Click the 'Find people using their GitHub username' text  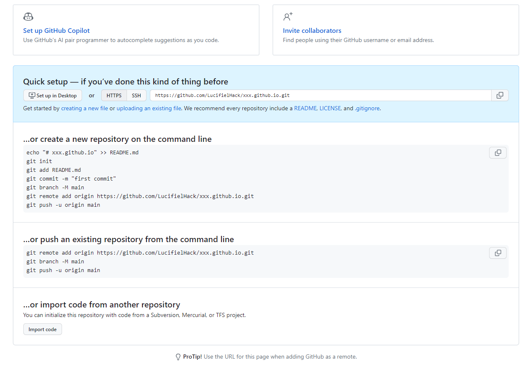point(358,40)
